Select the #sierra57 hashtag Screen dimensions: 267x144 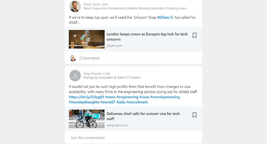[108, 102]
